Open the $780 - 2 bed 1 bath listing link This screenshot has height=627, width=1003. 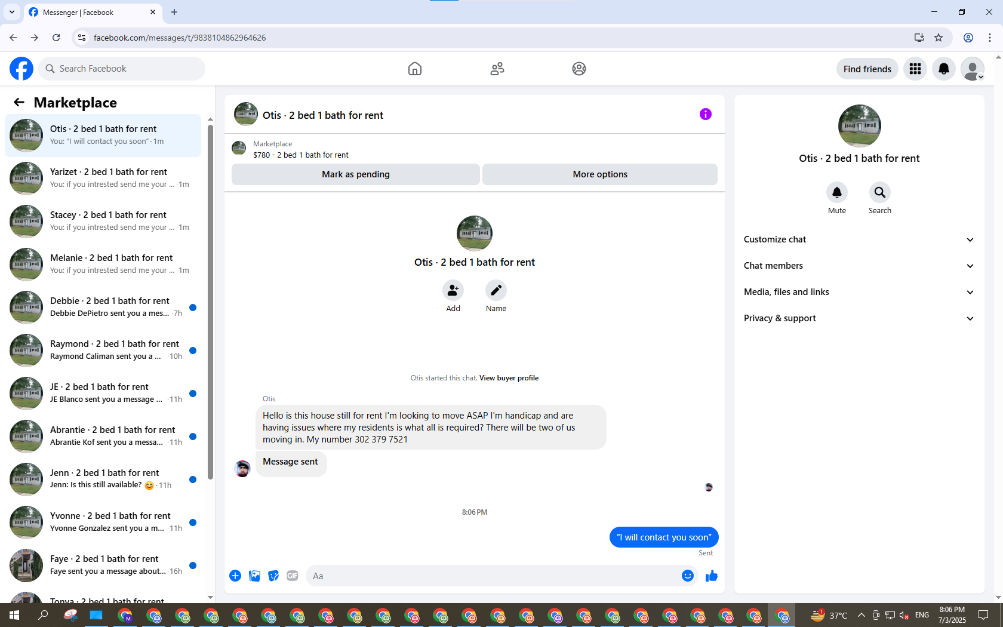tap(301, 155)
